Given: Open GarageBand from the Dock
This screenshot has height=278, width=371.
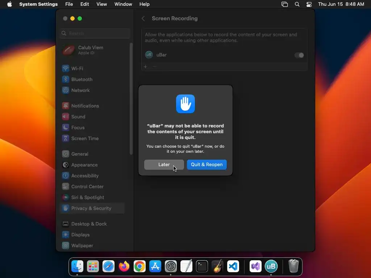Looking at the screenshot, I should point(217,266).
